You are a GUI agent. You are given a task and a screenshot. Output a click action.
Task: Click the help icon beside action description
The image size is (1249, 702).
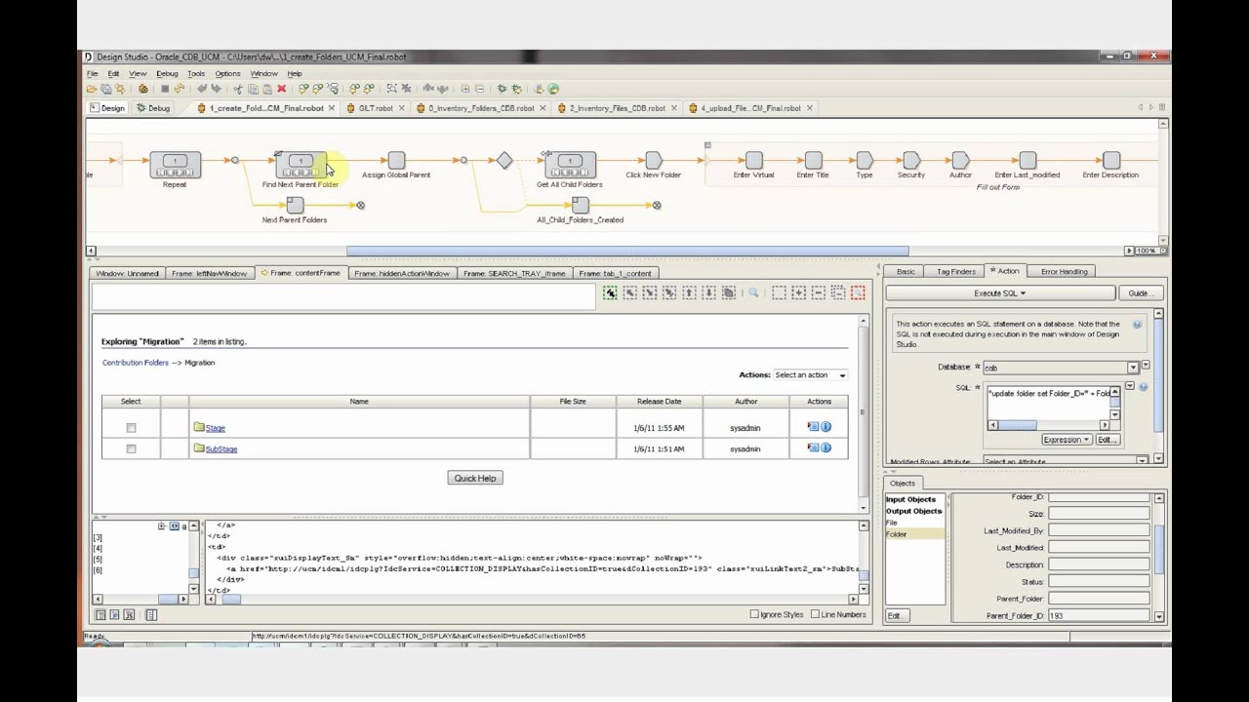[1137, 324]
